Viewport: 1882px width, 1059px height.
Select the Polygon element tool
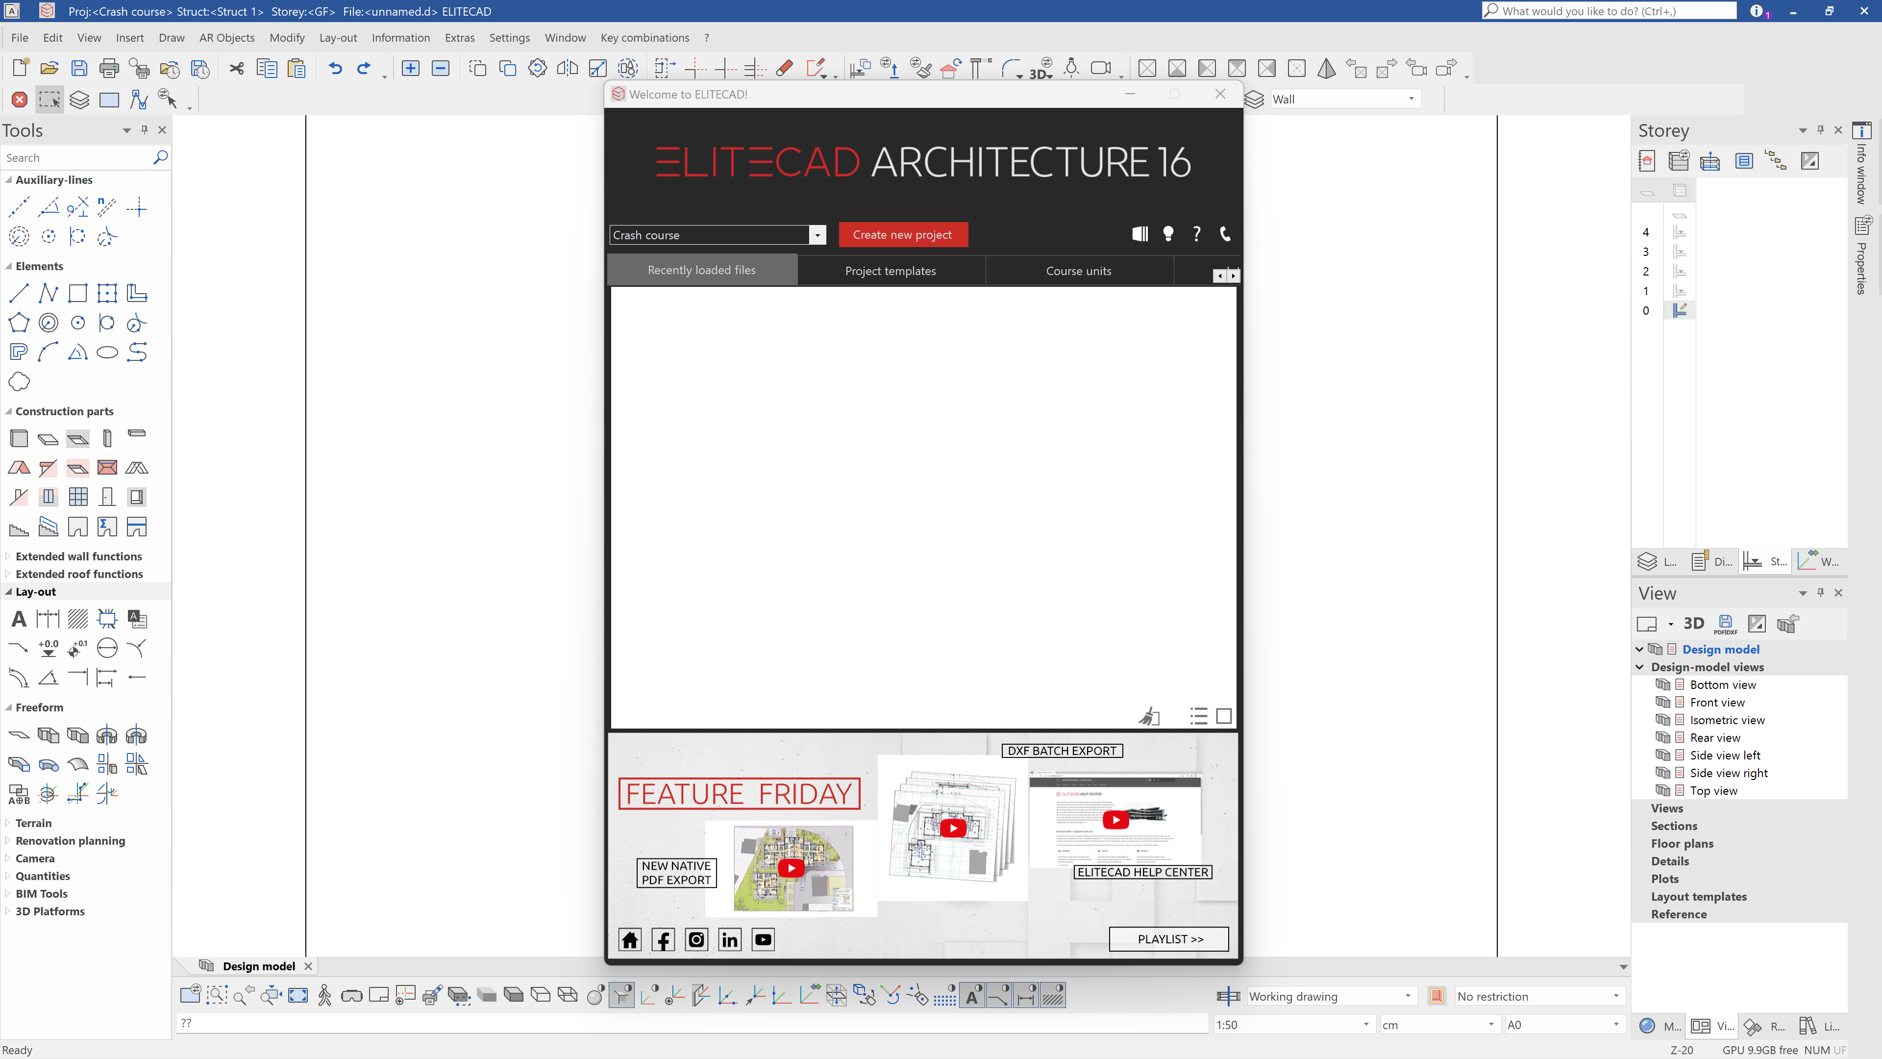[x=19, y=322]
